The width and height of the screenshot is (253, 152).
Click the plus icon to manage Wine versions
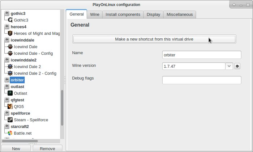[237, 66]
